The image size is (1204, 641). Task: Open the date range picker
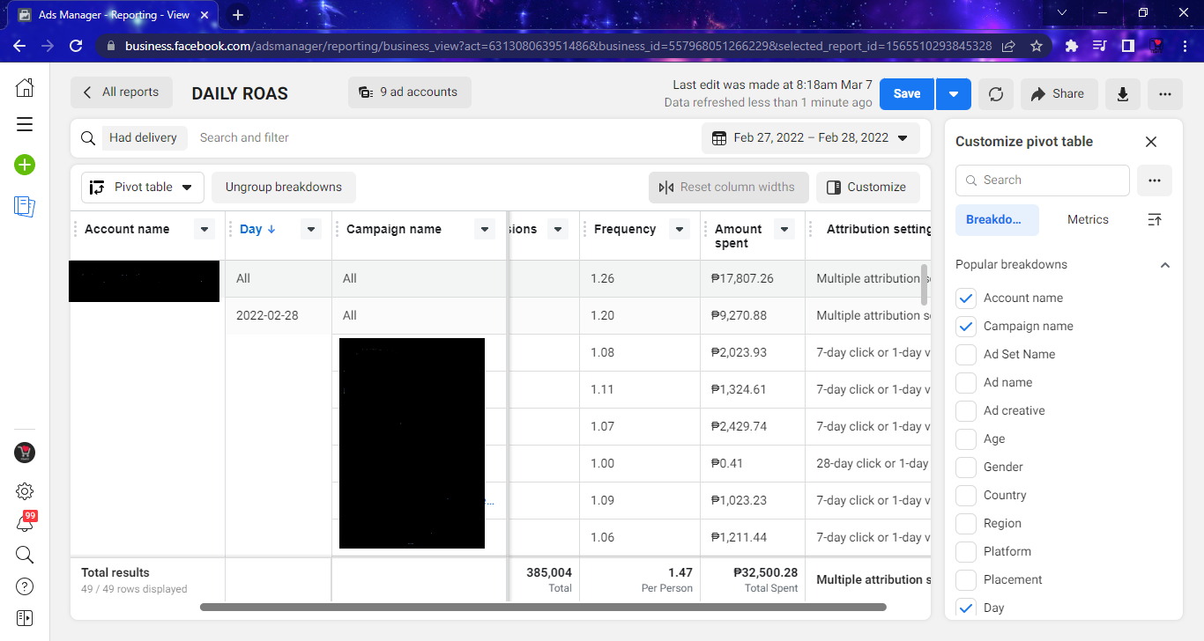click(811, 138)
